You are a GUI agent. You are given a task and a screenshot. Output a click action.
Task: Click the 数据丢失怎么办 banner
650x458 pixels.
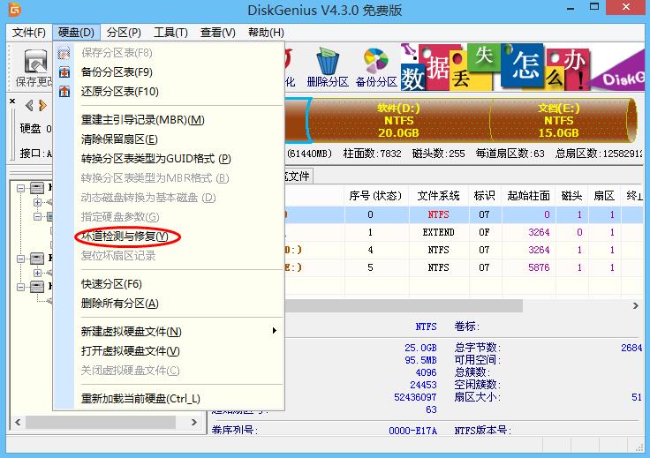click(x=522, y=67)
